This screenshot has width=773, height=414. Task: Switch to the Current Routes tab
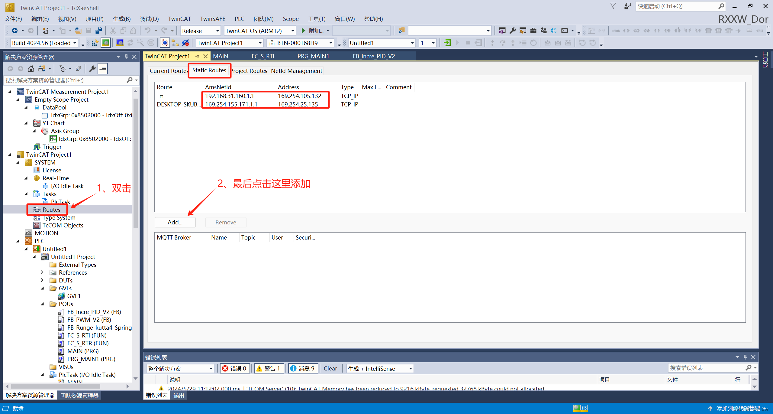click(169, 71)
